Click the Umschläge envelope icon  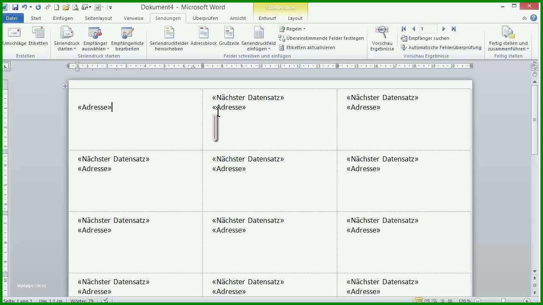[x=14, y=33]
